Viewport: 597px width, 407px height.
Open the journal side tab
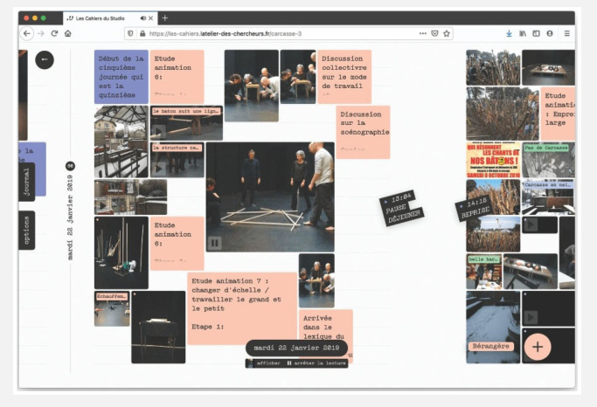26,182
